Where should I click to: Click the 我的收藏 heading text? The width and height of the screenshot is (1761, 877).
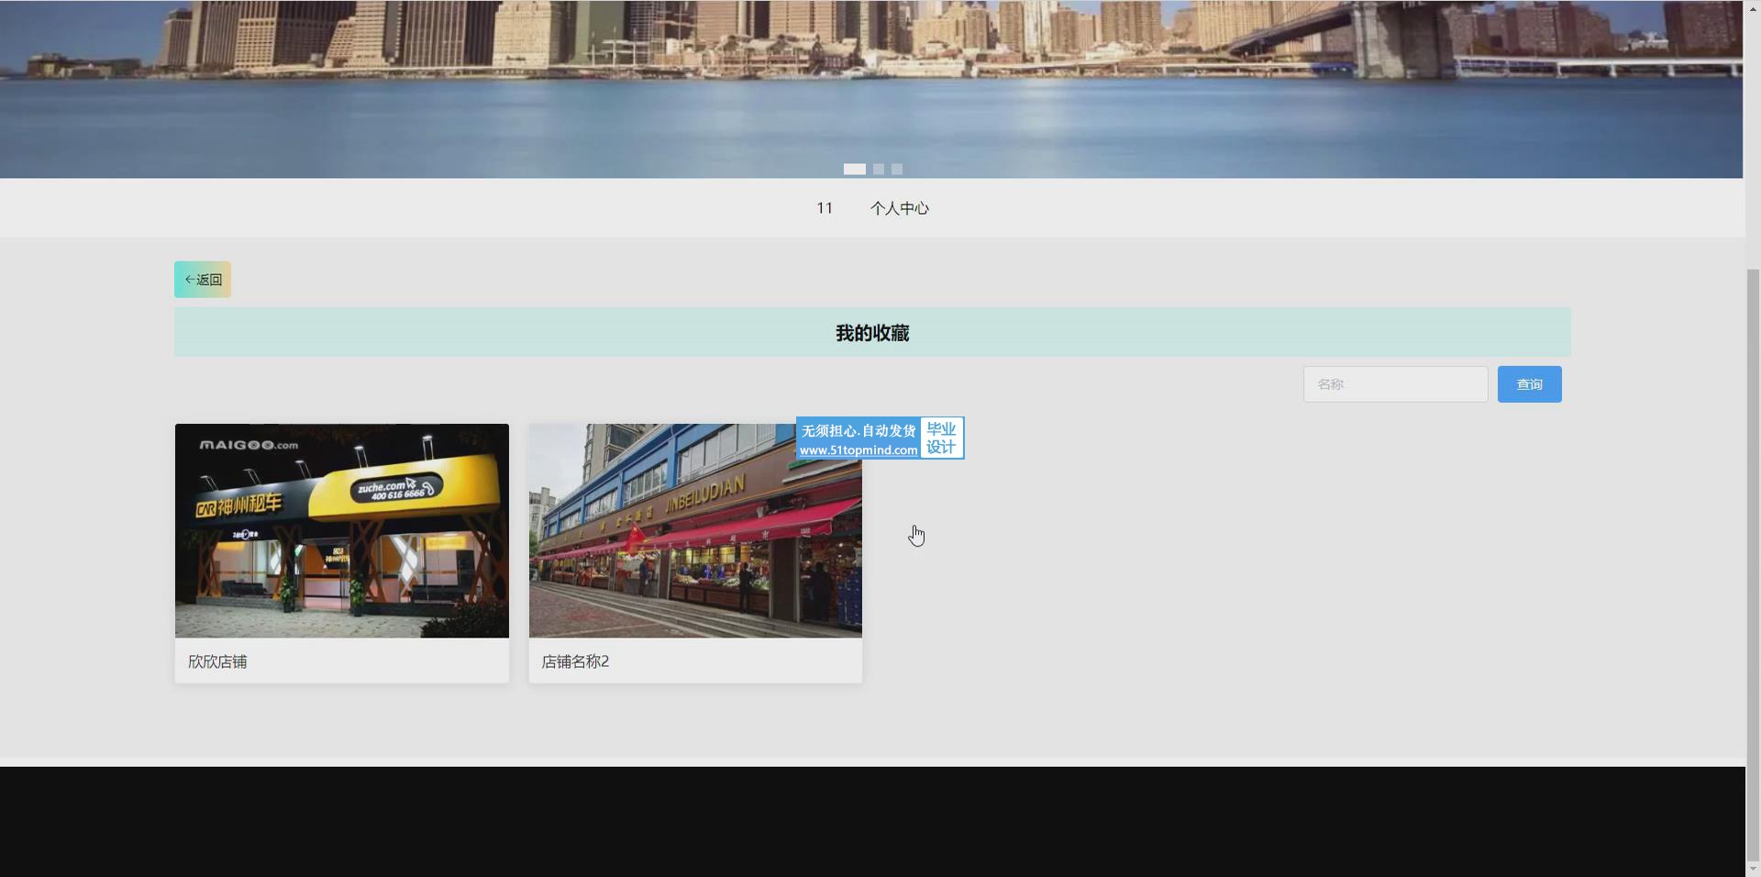click(872, 333)
